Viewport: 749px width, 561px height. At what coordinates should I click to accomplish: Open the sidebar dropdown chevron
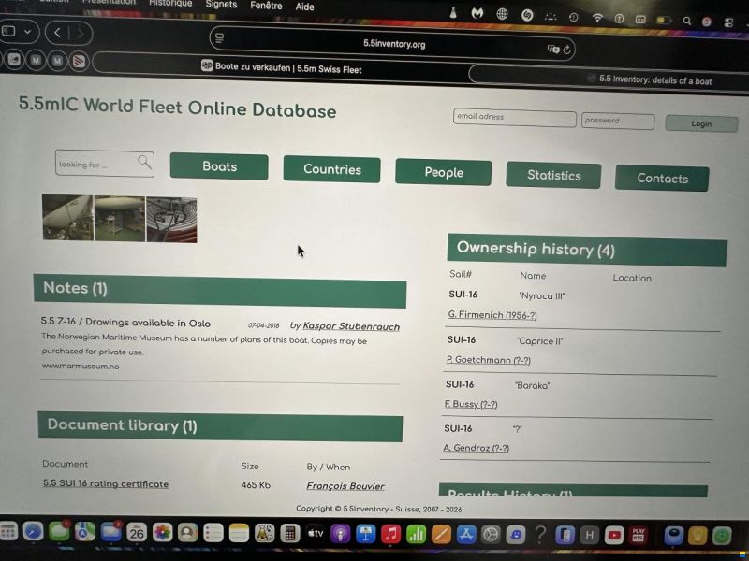pos(27,32)
